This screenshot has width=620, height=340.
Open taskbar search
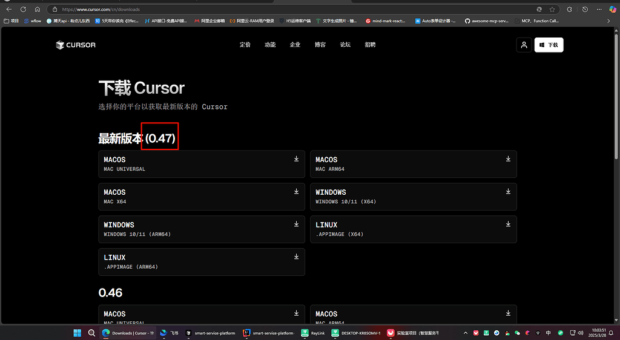(x=92, y=333)
